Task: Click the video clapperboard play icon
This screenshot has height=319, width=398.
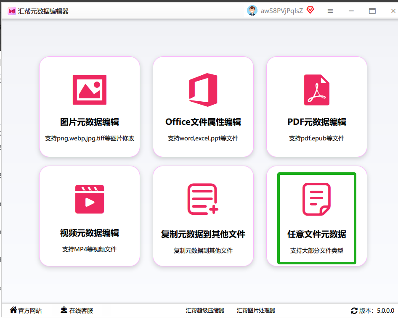Action: pos(89,199)
